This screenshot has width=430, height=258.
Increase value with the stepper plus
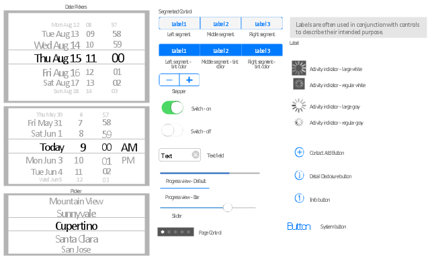click(x=189, y=80)
